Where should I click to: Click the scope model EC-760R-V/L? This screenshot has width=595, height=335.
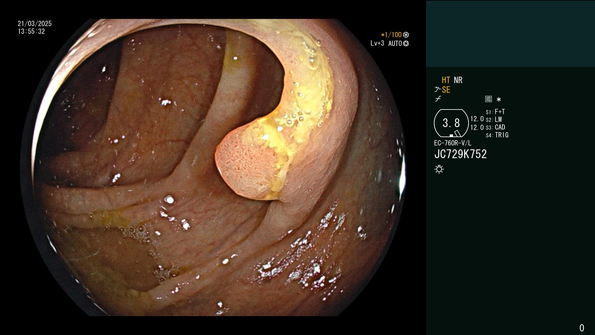pos(452,143)
